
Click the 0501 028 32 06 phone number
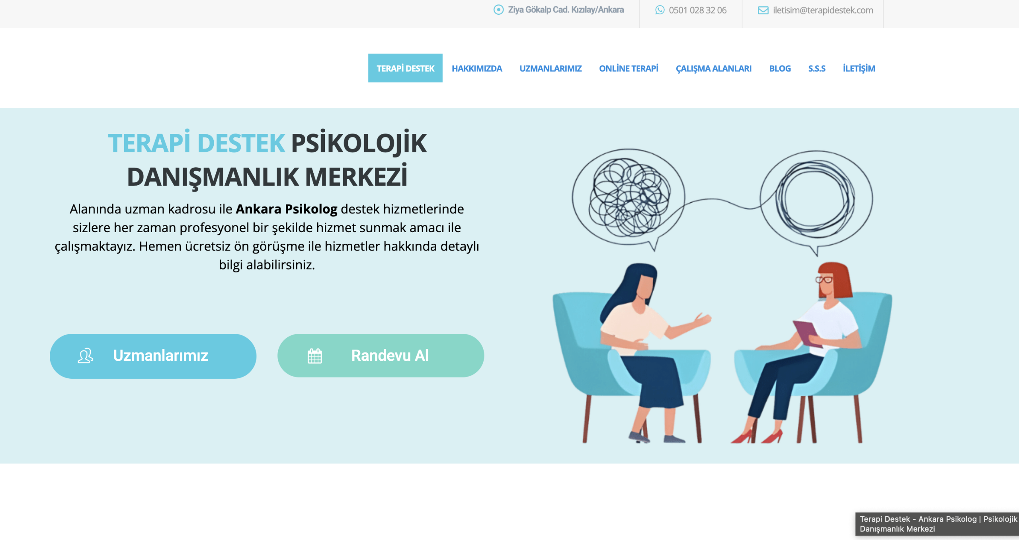tap(697, 10)
